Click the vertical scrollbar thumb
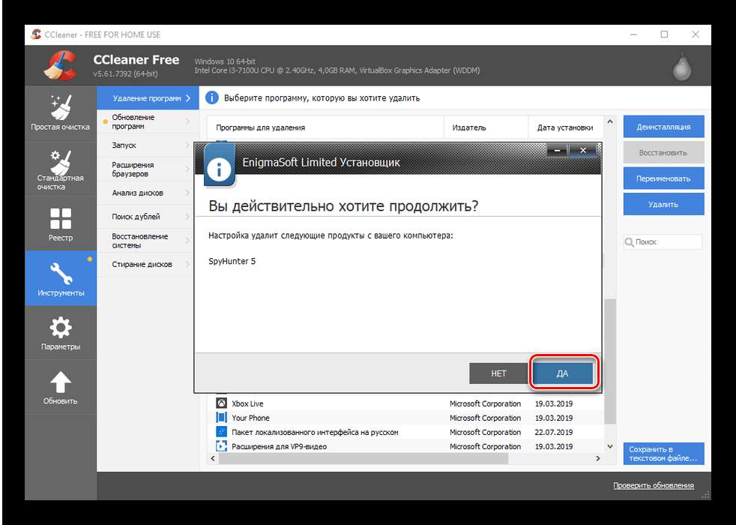This screenshot has width=736, height=525. coord(610,361)
